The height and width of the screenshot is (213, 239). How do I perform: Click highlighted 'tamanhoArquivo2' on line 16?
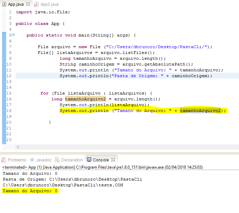[x=85, y=99]
